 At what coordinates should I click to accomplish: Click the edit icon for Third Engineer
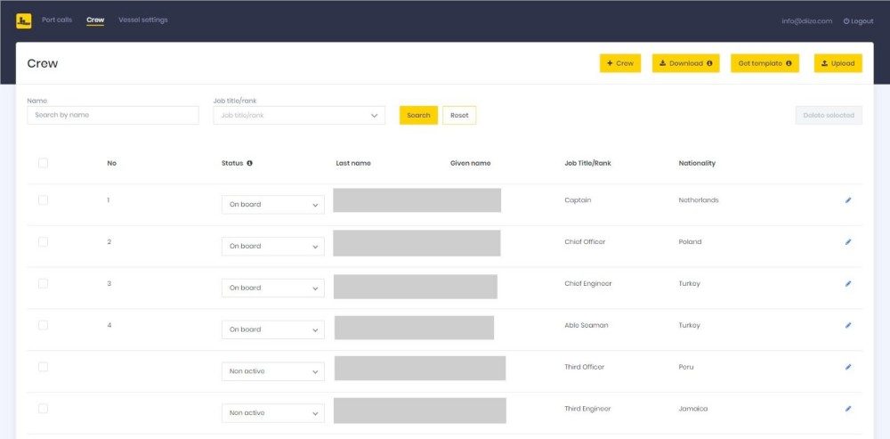point(847,409)
